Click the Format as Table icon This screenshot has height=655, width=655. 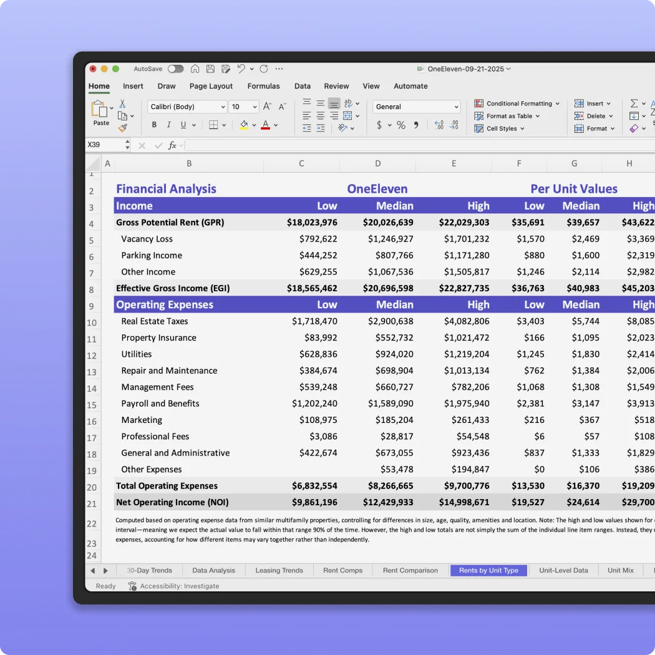[x=480, y=116]
